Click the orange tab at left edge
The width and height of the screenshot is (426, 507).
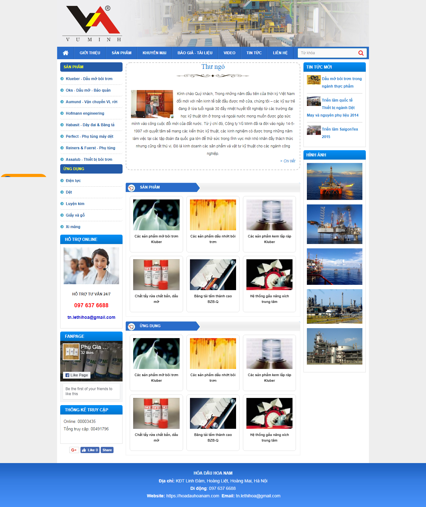[x=23, y=175]
